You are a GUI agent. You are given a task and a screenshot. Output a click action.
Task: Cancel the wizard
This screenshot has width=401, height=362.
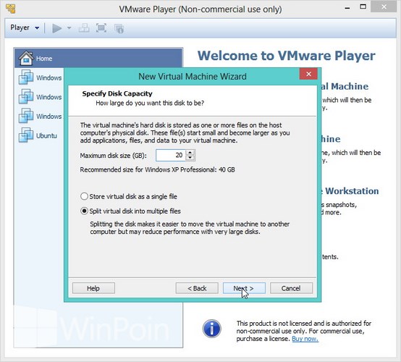click(x=291, y=288)
